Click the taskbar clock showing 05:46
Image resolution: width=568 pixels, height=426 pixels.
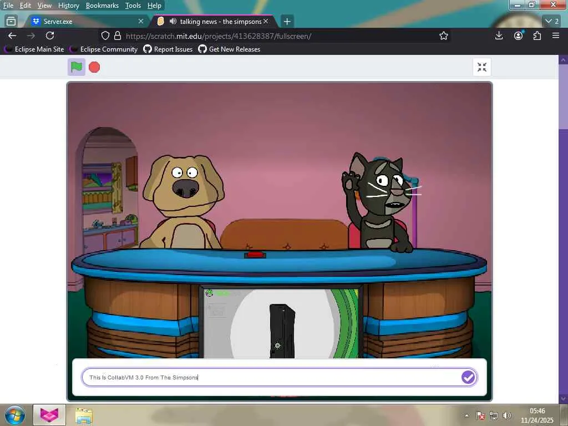[537, 415]
